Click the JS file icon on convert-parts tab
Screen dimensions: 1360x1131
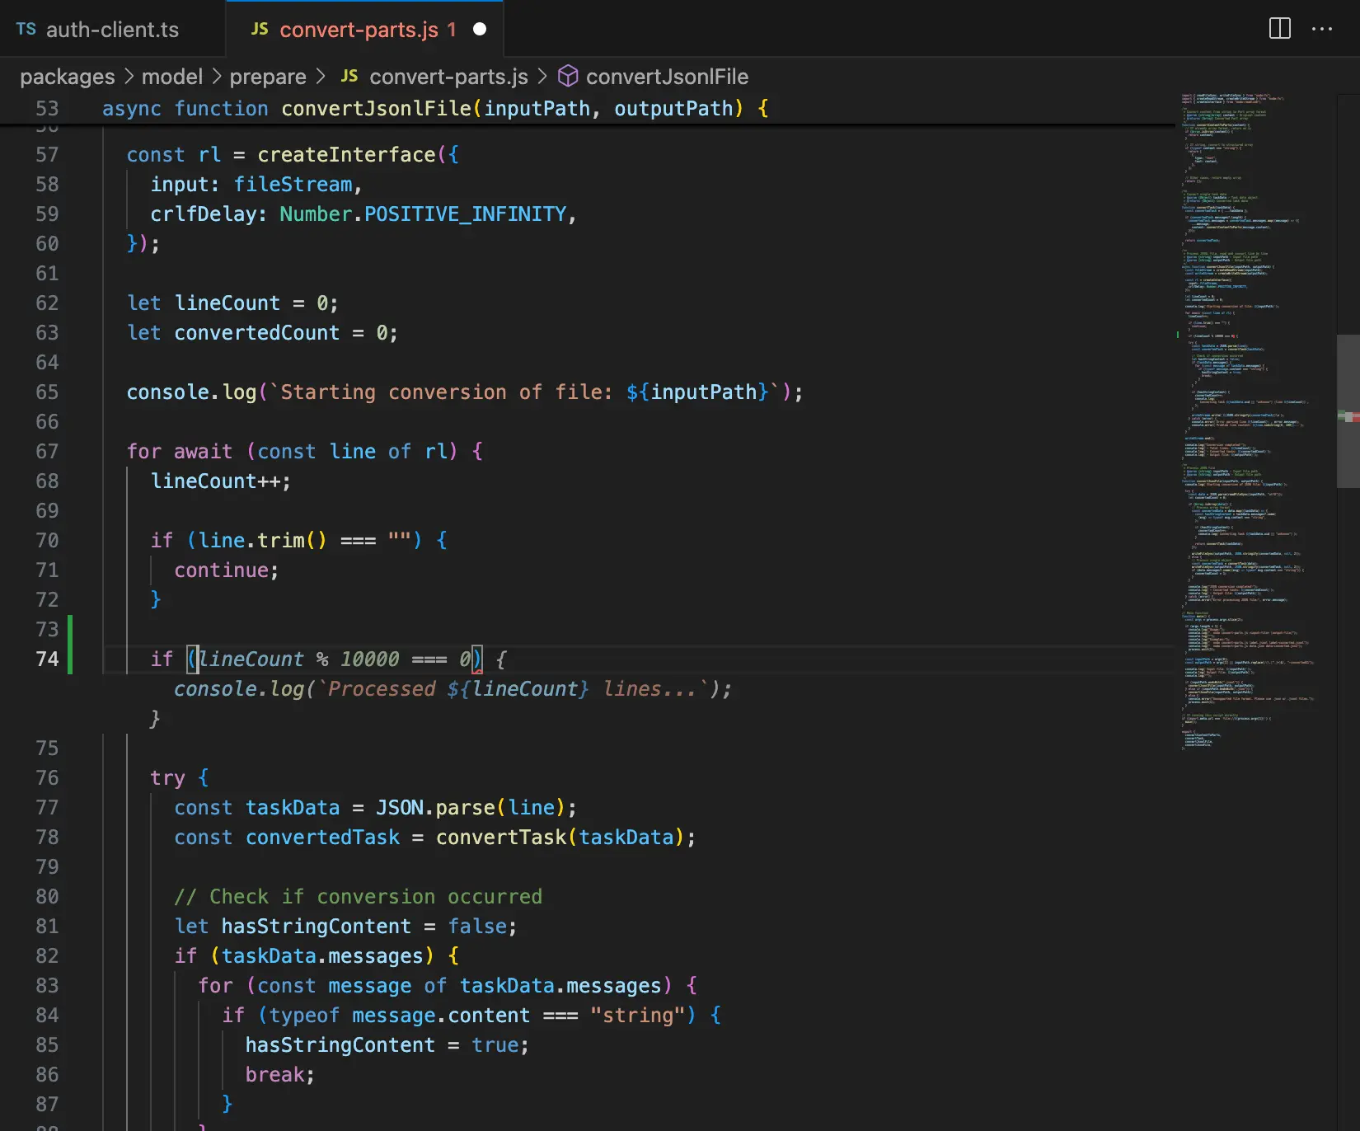(260, 29)
